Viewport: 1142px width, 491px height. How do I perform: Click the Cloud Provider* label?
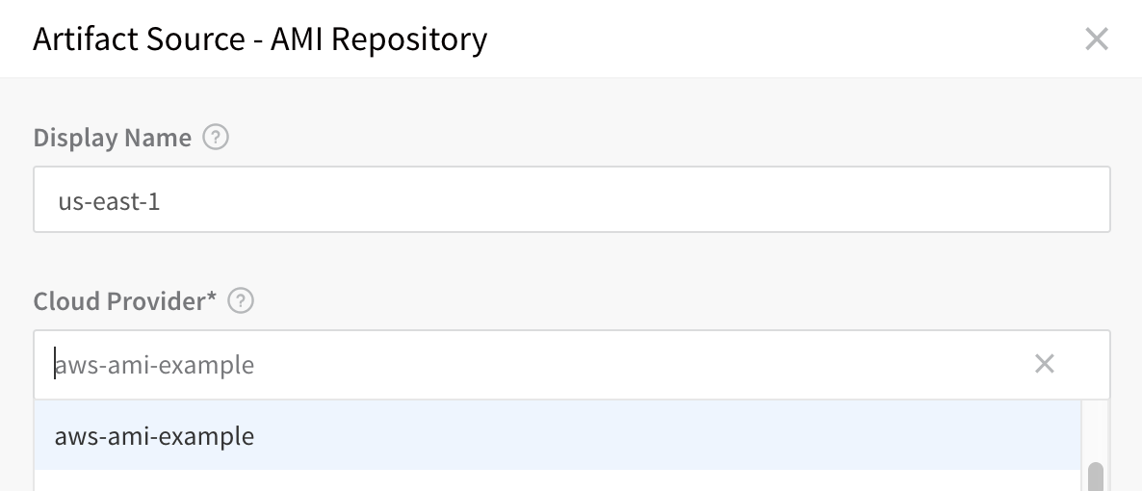tap(125, 300)
